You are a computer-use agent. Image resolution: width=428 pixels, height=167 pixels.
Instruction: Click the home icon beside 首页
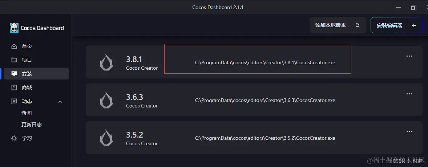14,46
